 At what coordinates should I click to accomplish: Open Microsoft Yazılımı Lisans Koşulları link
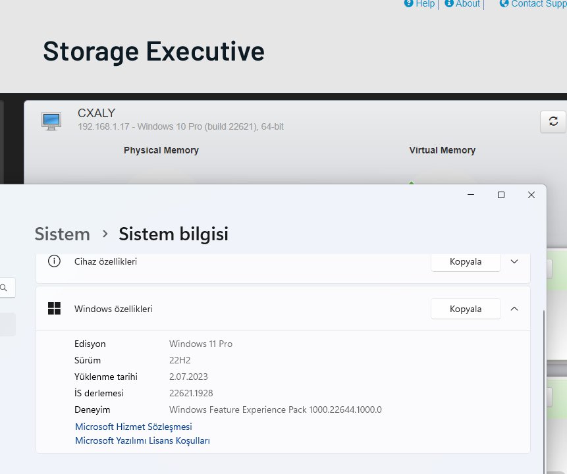(x=142, y=440)
